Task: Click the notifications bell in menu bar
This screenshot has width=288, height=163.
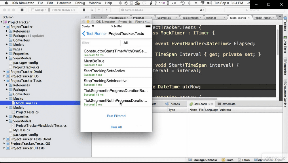Action: tap(120, 3)
